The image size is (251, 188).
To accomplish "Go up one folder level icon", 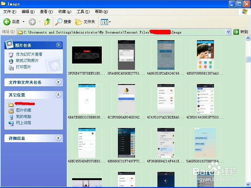I will click(x=47, y=21).
